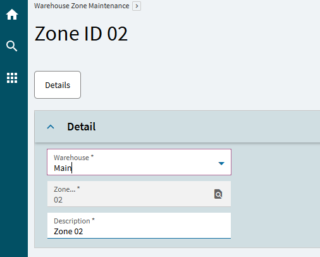Click the Warehouse field label
320x257 pixels.
click(73, 158)
